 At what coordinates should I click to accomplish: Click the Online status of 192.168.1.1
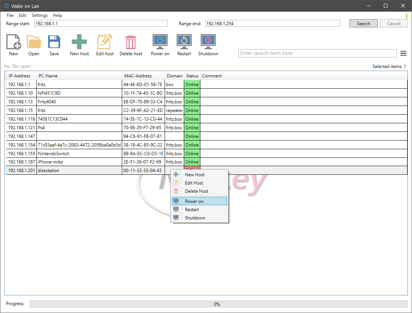[192, 84]
